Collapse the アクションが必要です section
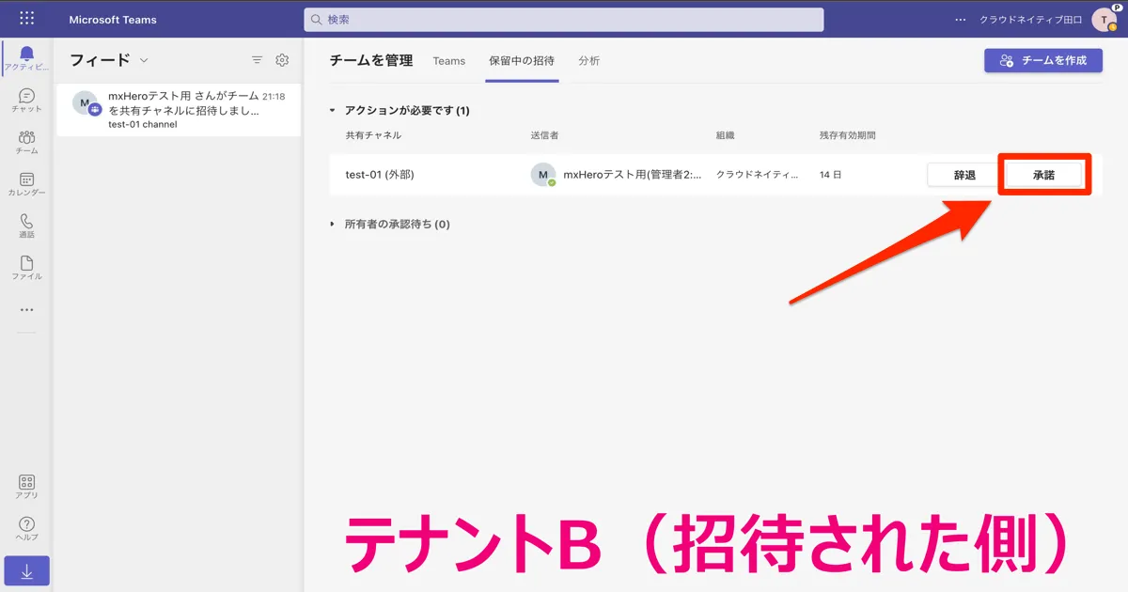The image size is (1128, 592). [332, 111]
